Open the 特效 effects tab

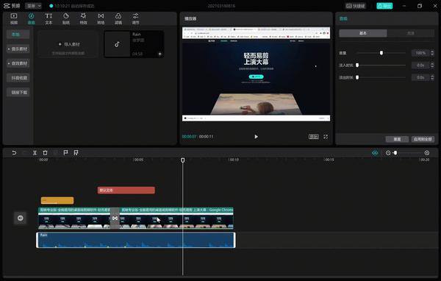[83, 18]
